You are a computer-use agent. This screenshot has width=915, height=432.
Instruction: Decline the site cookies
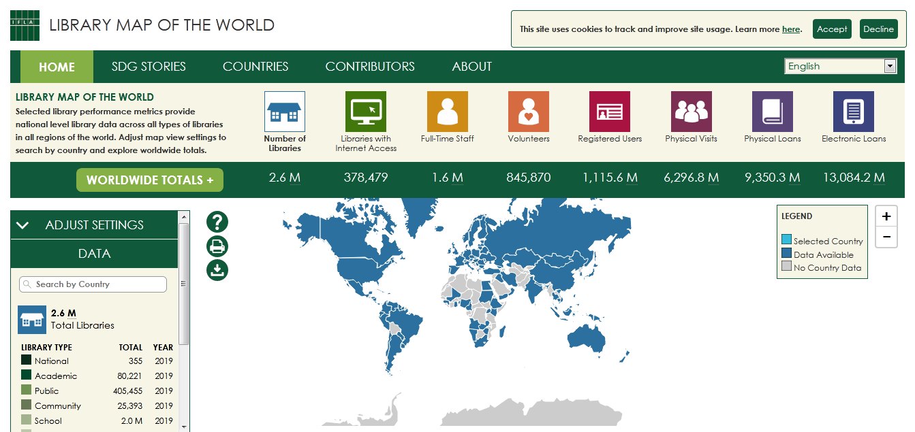click(878, 29)
